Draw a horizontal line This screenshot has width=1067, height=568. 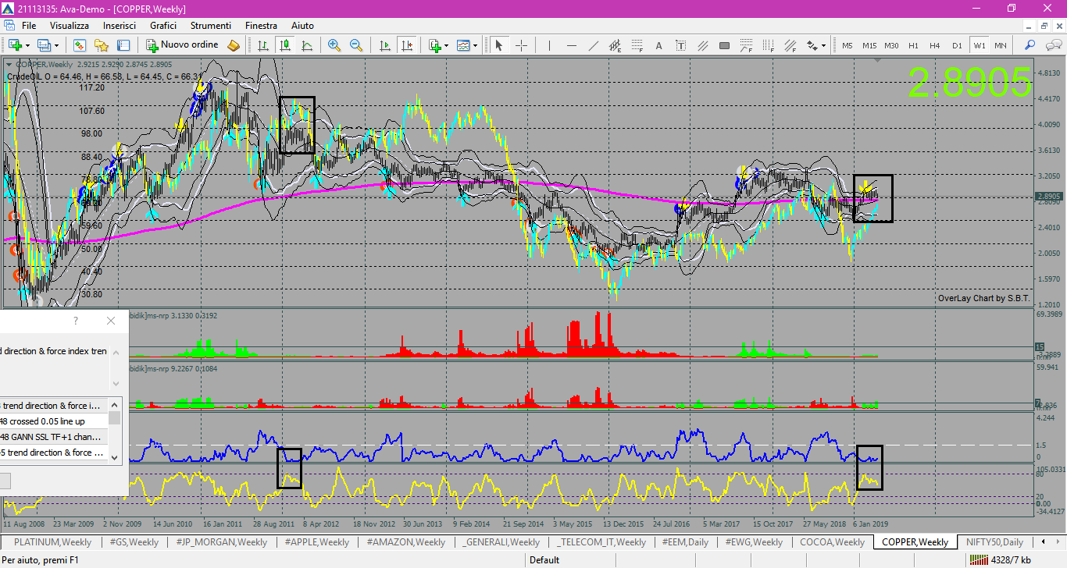pos(572,45)
